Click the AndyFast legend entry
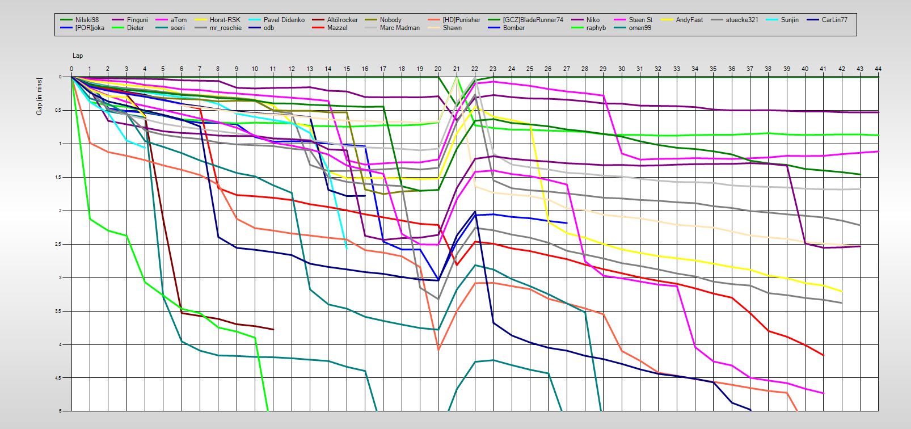 click(689, 20)
